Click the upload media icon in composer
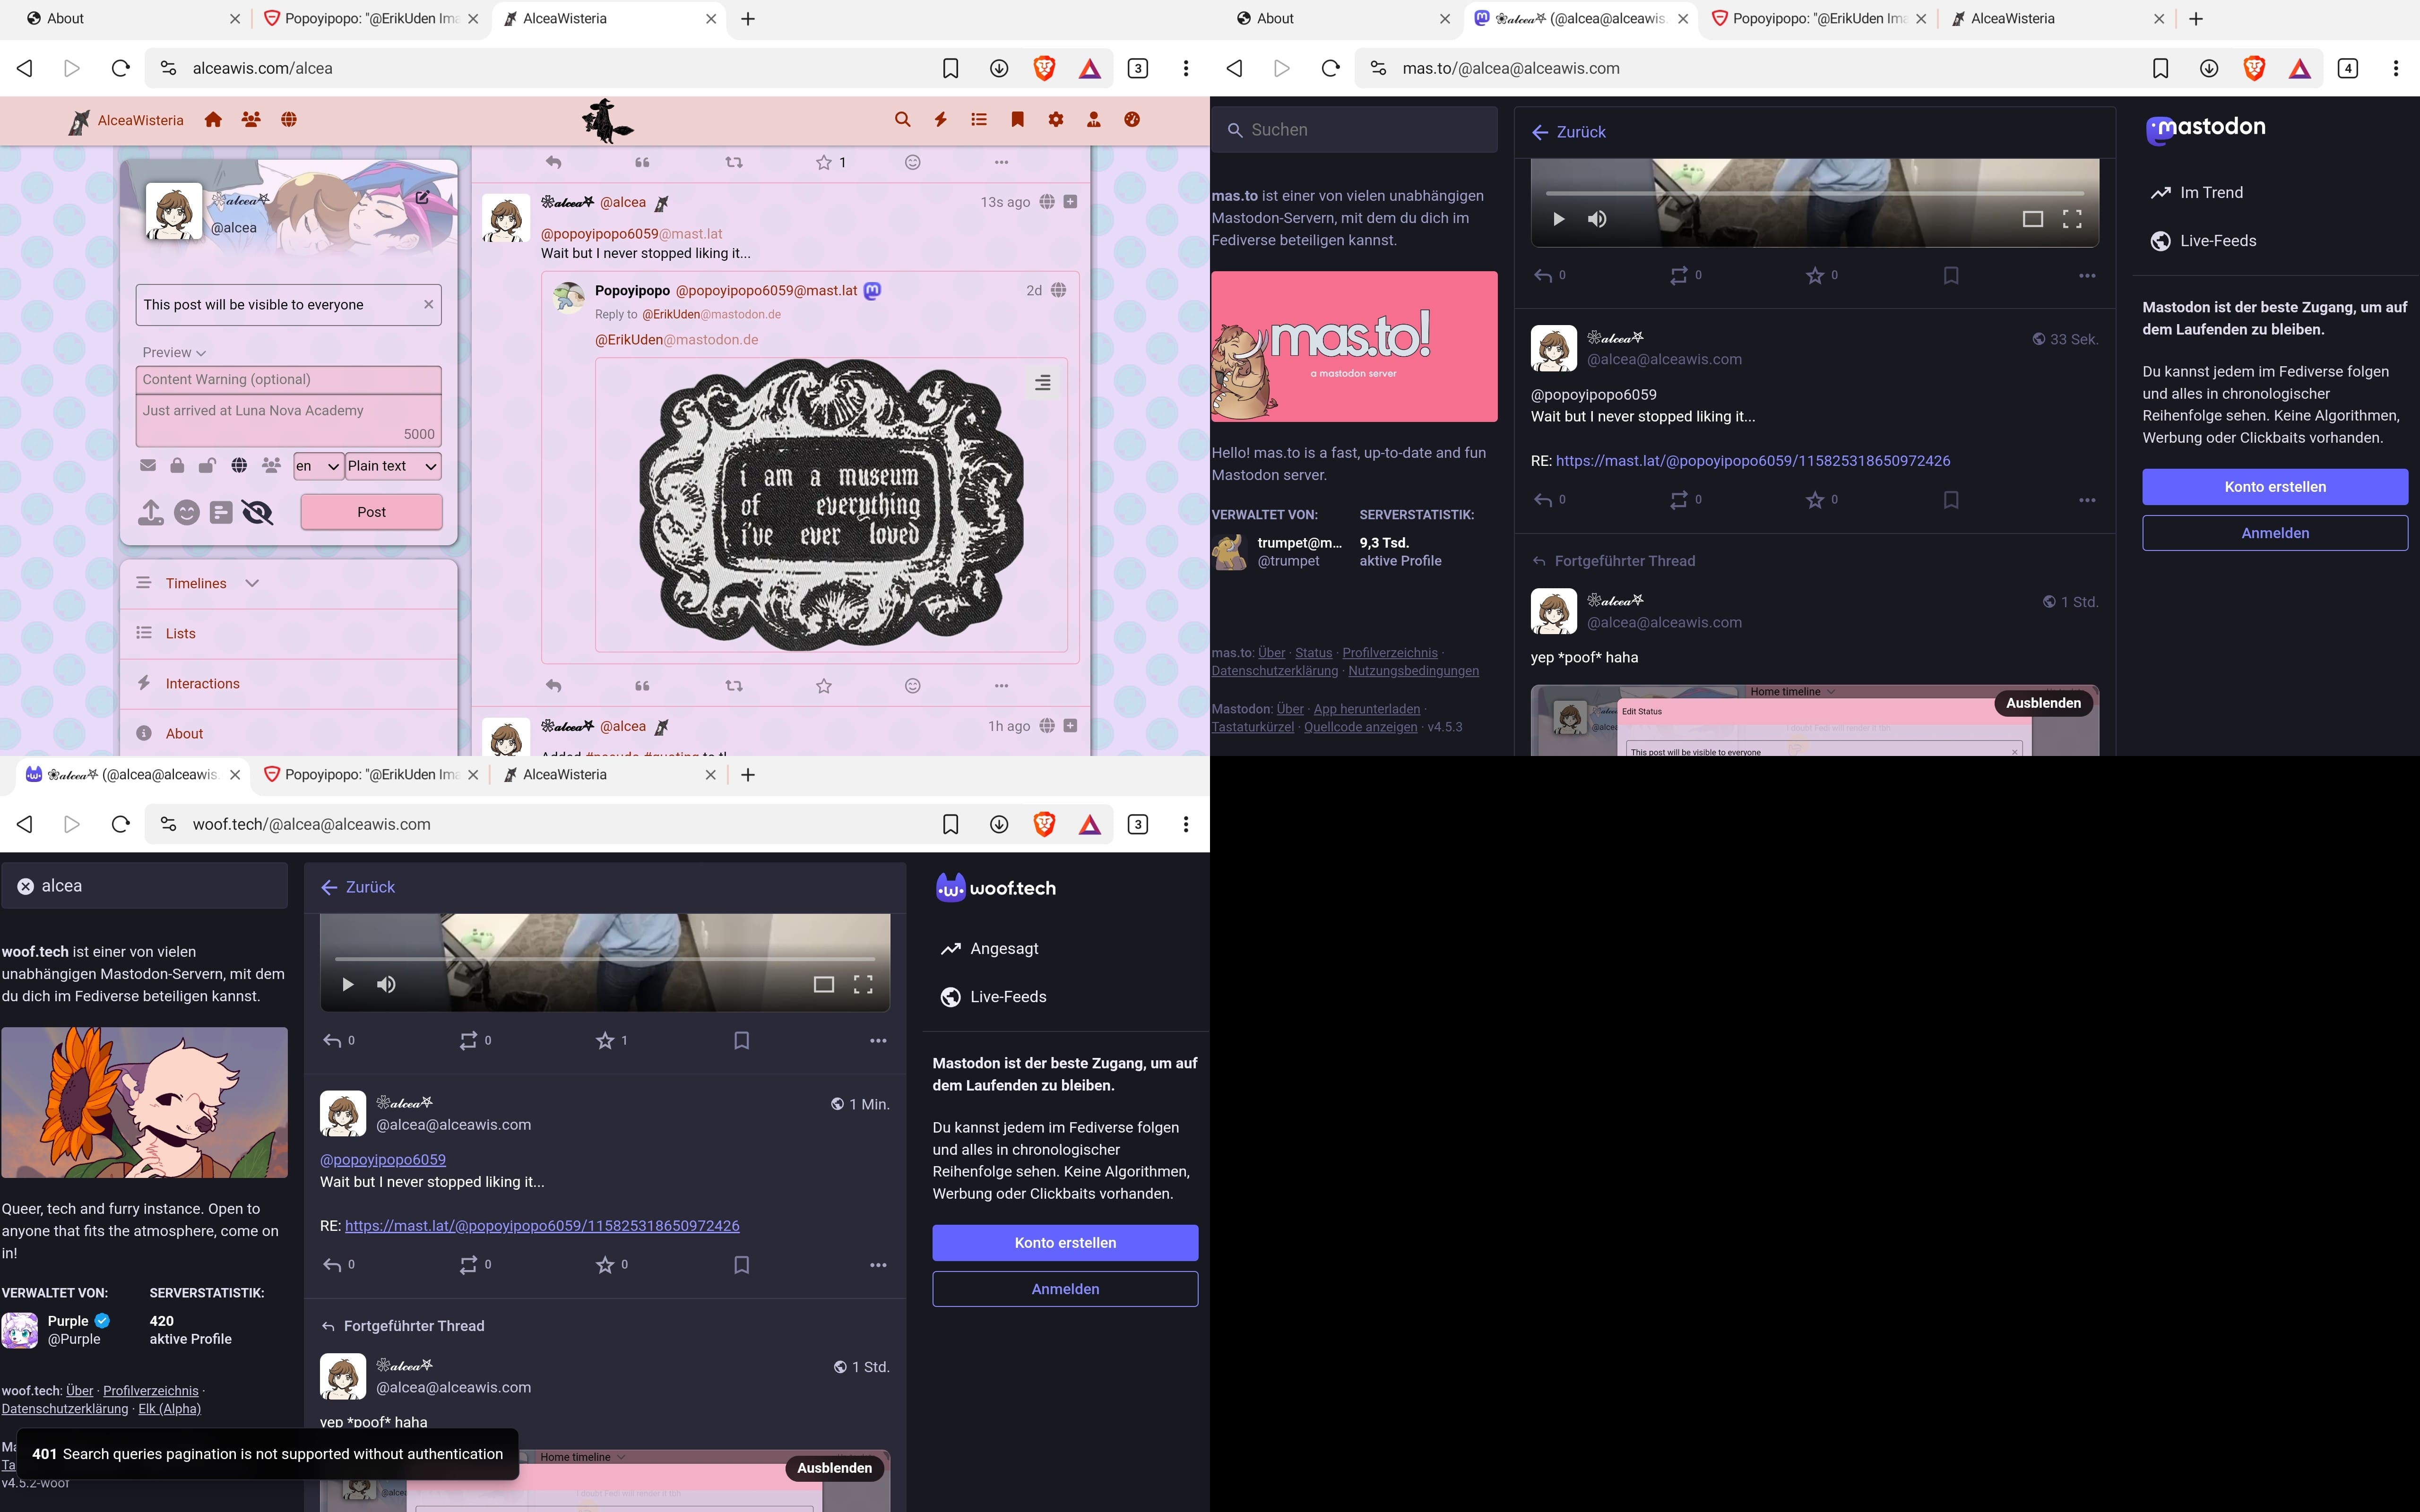 tap(150, 513)
